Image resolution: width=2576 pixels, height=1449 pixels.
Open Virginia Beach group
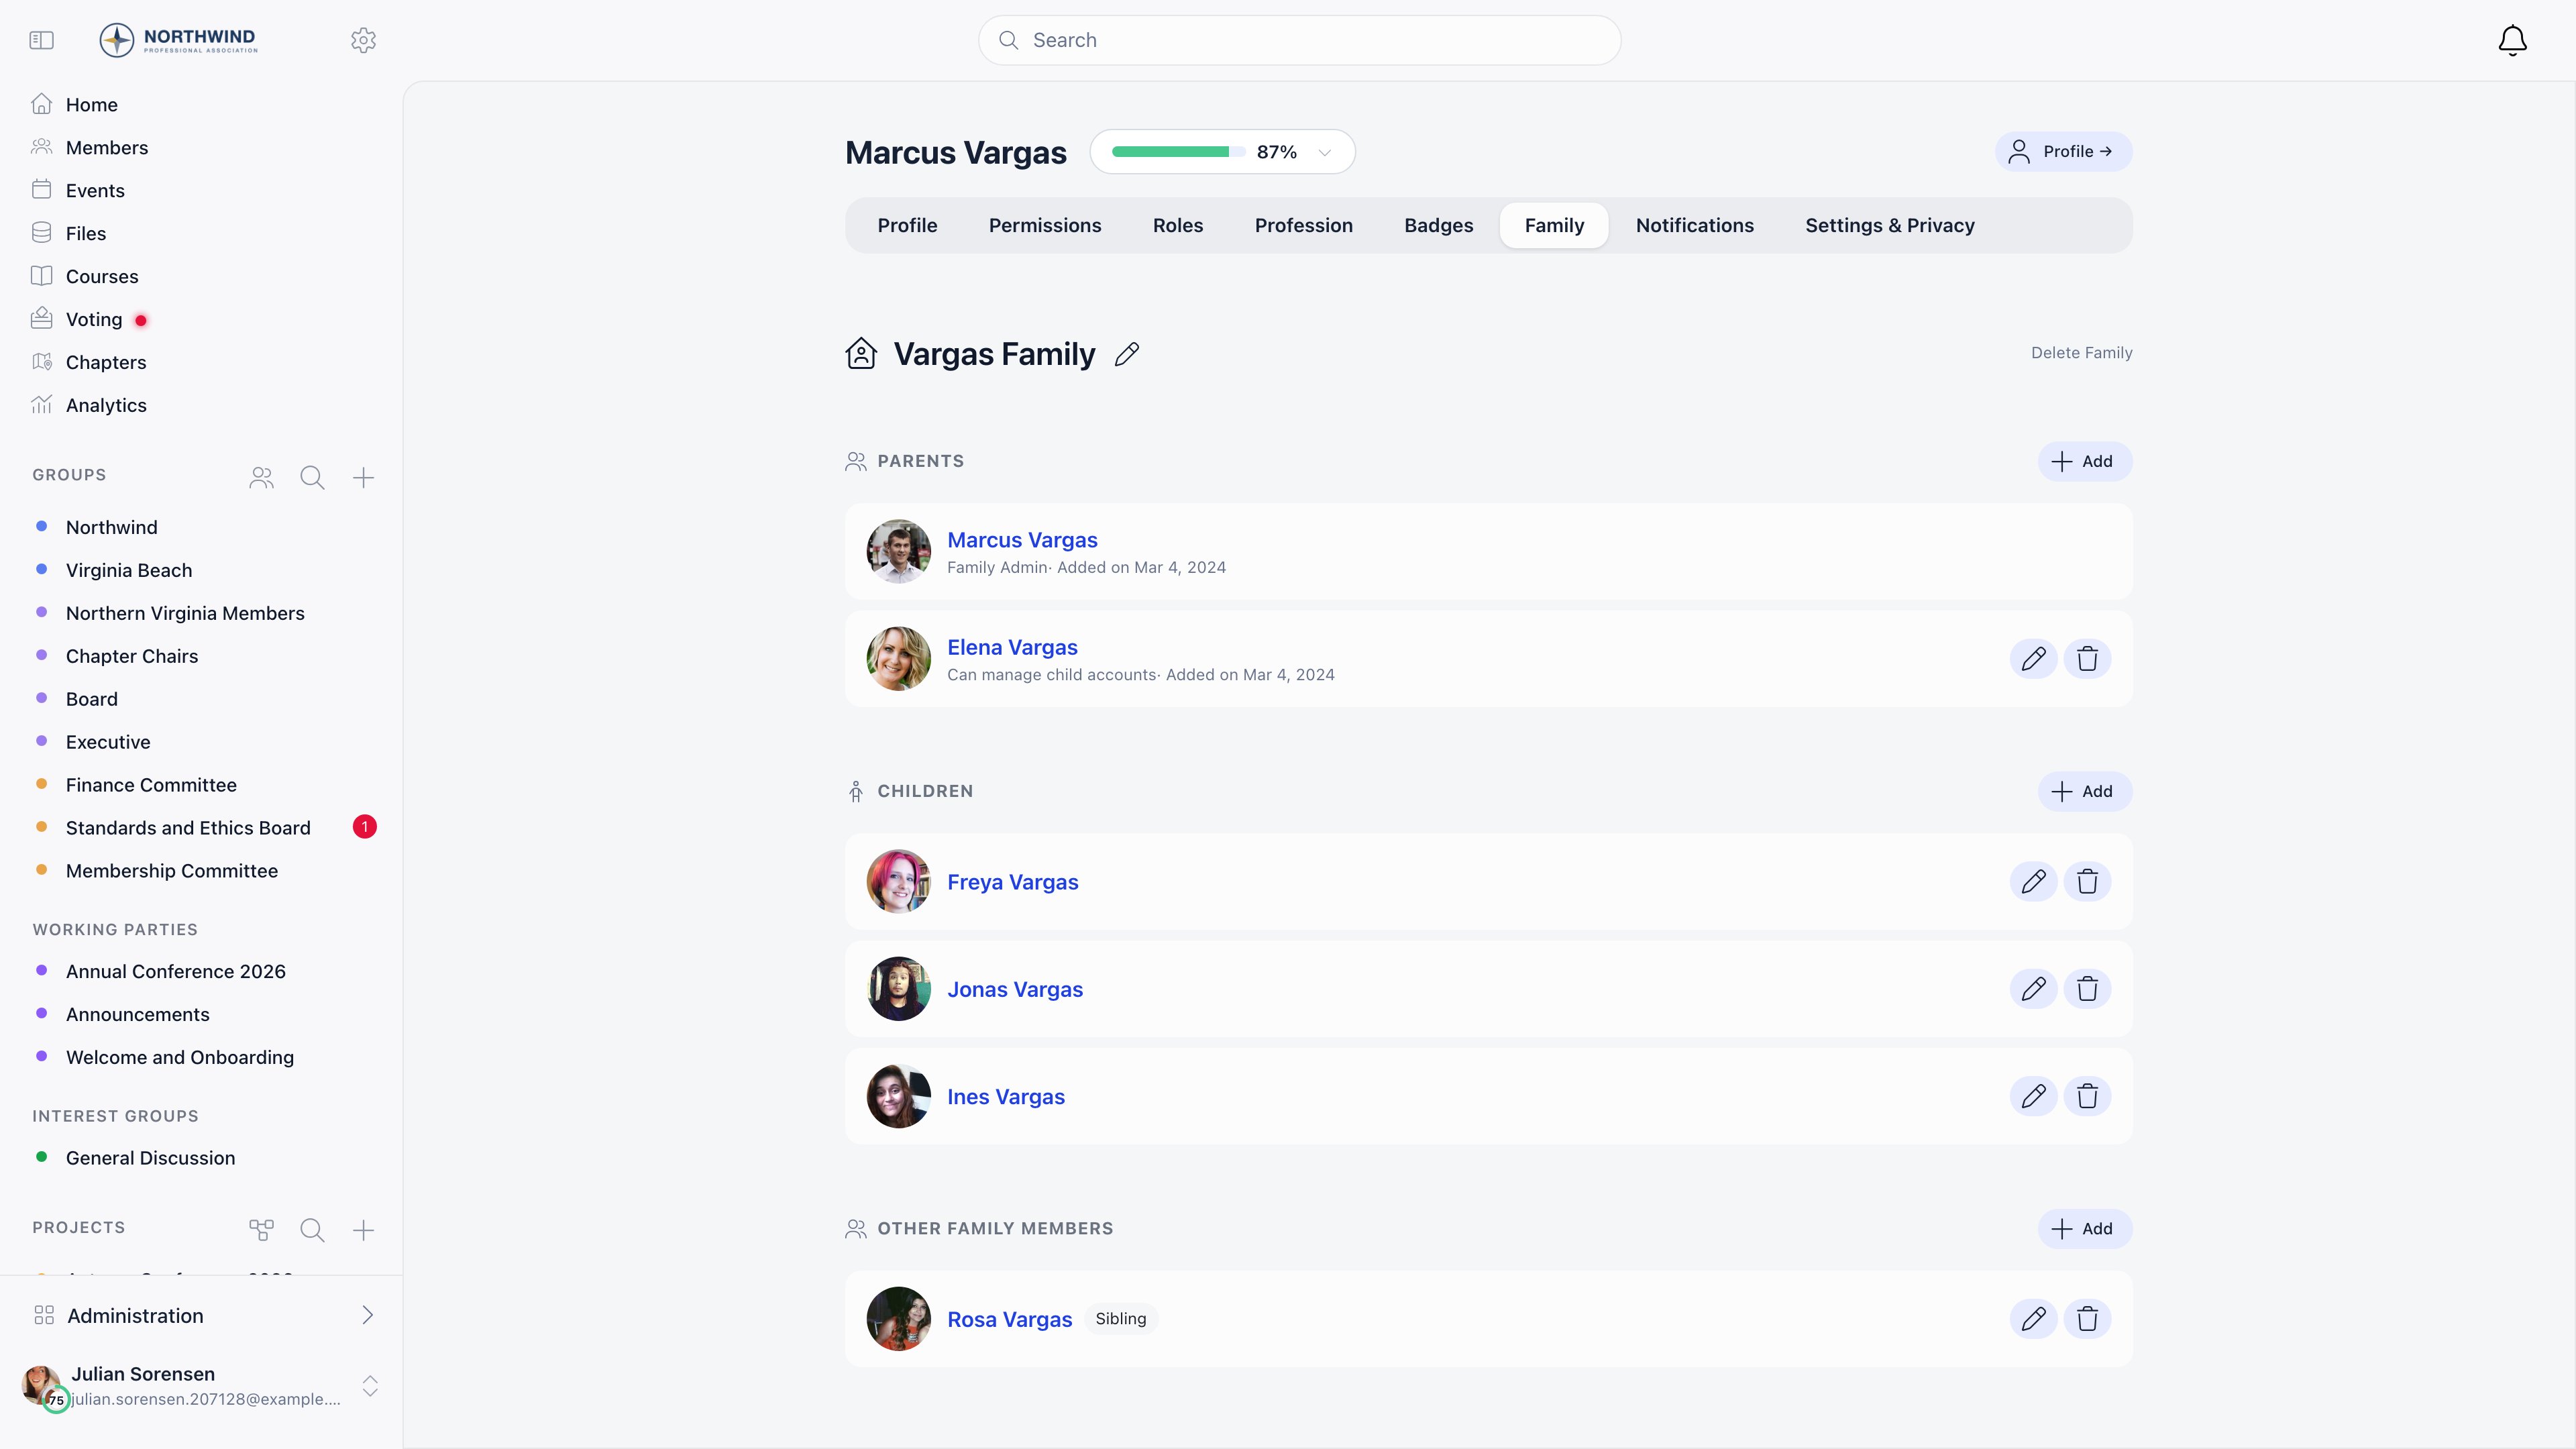(x=129, y=571)
